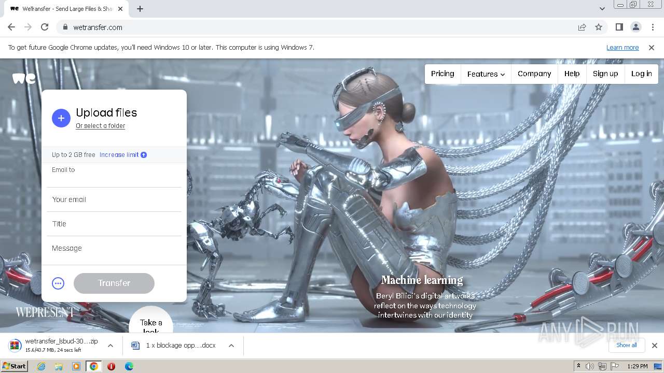Viewport: 664px width, 373px height.
Task: Click Sign up in navigation
Action: tap(605, 74)
